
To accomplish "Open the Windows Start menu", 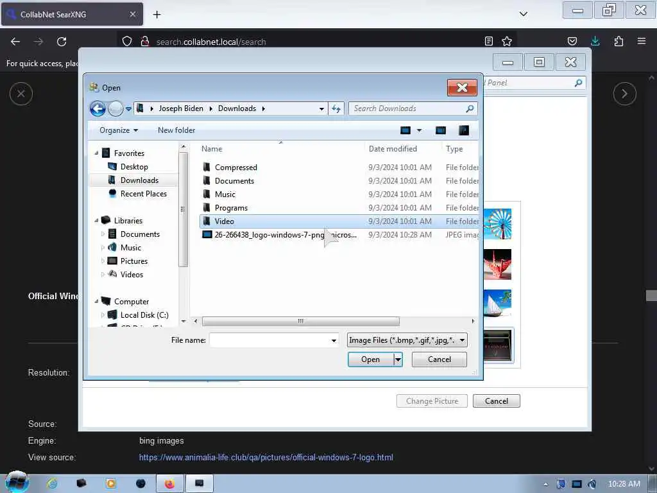I will (17, 483).
